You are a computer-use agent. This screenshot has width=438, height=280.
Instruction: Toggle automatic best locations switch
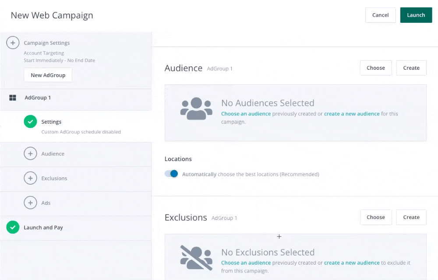[x=171, y=174]
